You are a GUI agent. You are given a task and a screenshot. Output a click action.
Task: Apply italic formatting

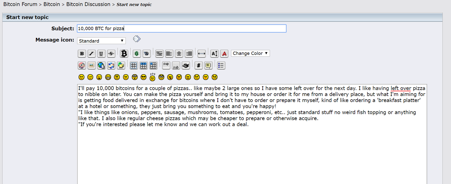(92, 53)
